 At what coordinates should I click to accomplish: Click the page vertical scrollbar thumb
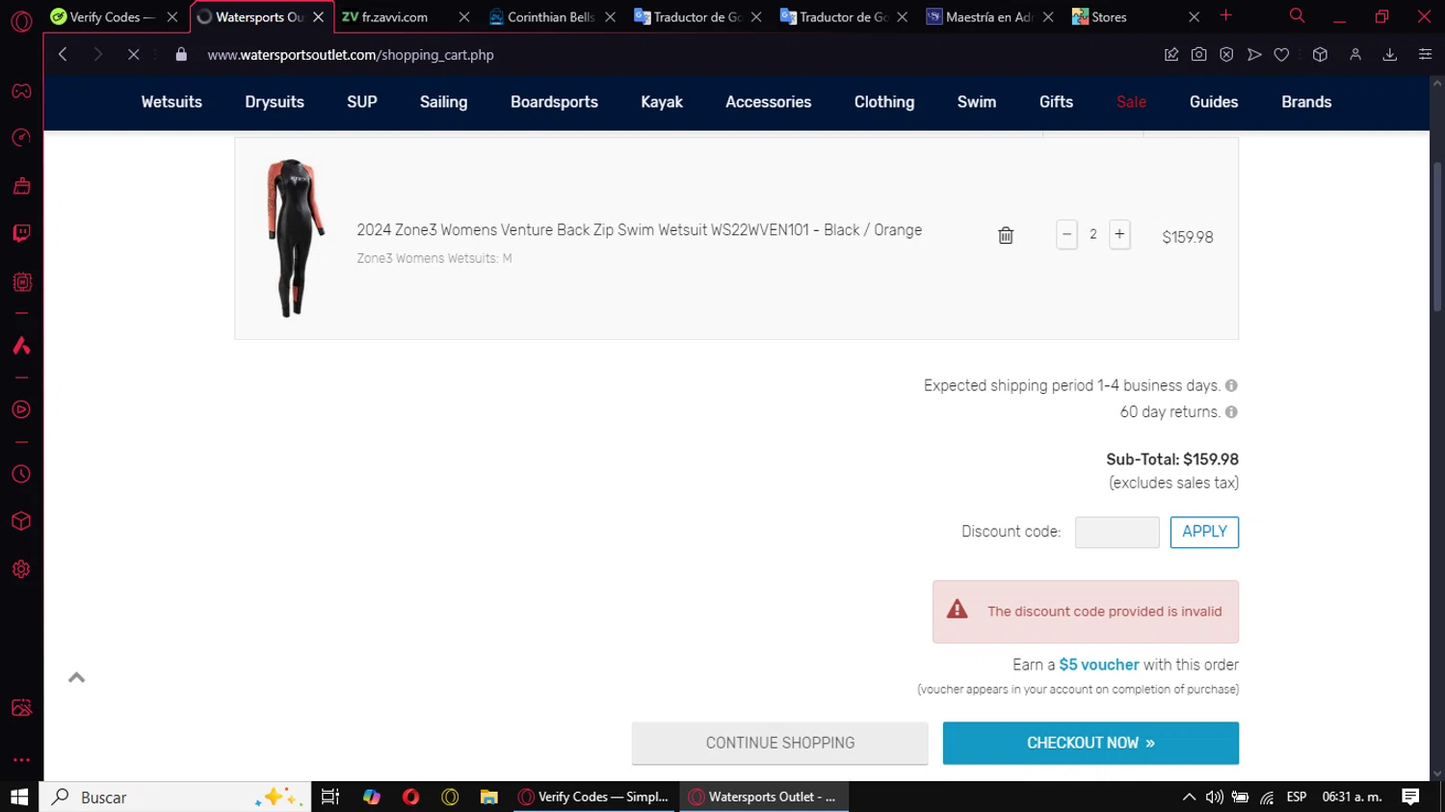point(1437,236)
